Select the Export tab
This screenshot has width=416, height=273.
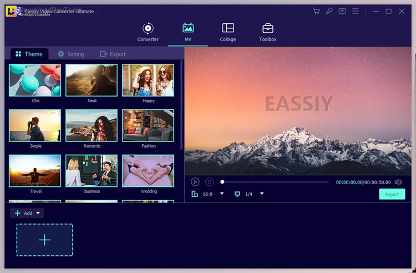113,54
